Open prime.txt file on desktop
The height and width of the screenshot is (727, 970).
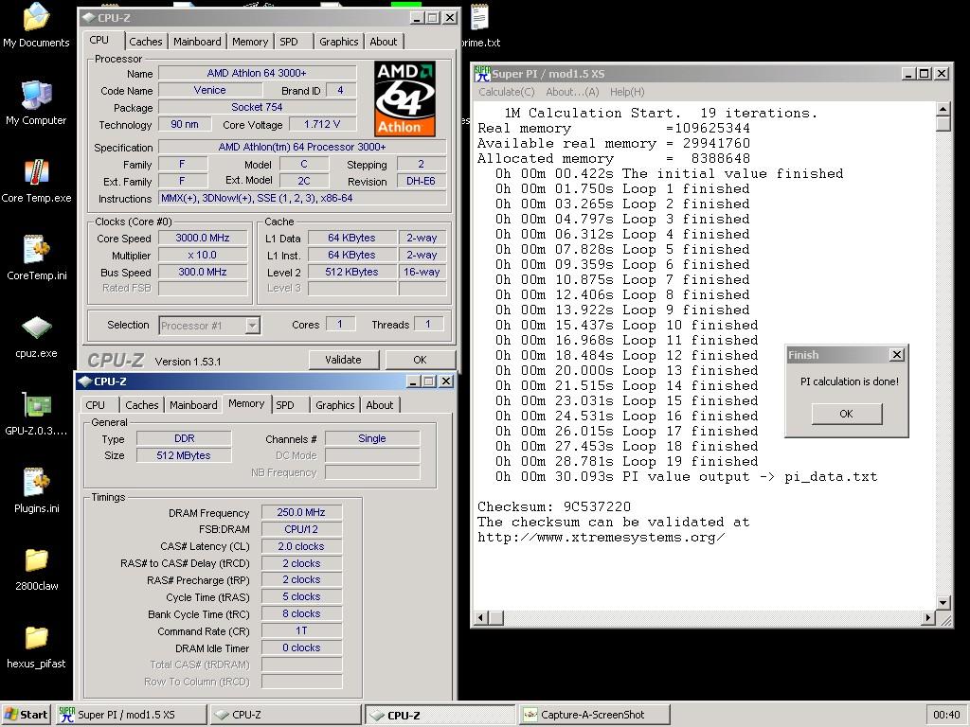[480, 25]
